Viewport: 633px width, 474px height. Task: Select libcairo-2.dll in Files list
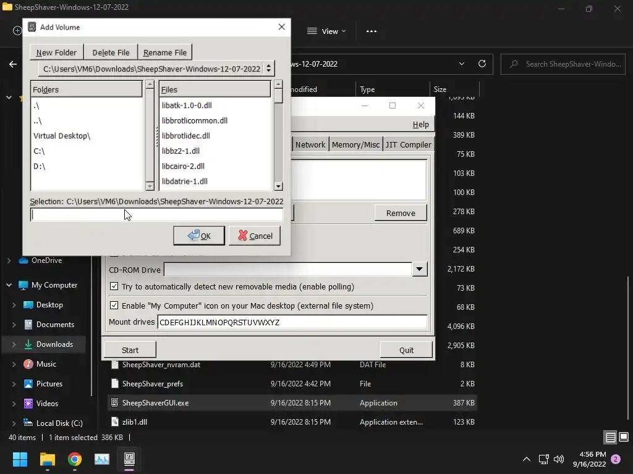(183, 166)
